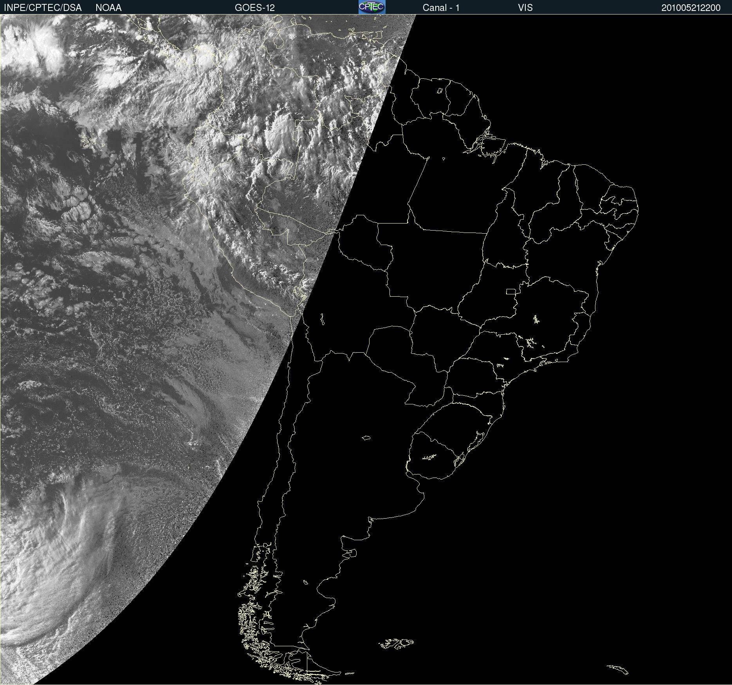
Task: Click the GOES-12 satellite name
Action: pos(255,8)
